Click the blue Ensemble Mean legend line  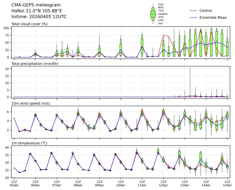194,18
